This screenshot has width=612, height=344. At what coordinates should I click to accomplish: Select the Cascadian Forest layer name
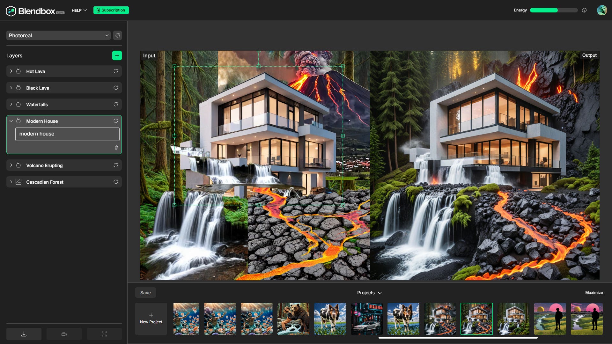click(x=45, y=182)
